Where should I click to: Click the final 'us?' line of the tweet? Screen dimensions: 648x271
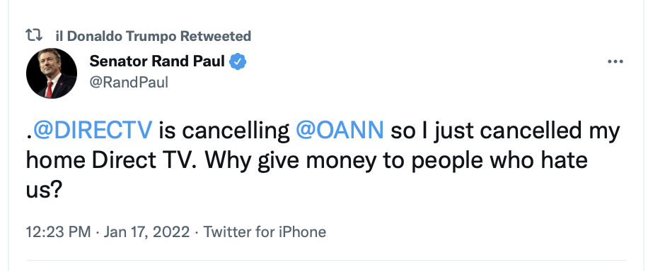(x=44, y=191)
